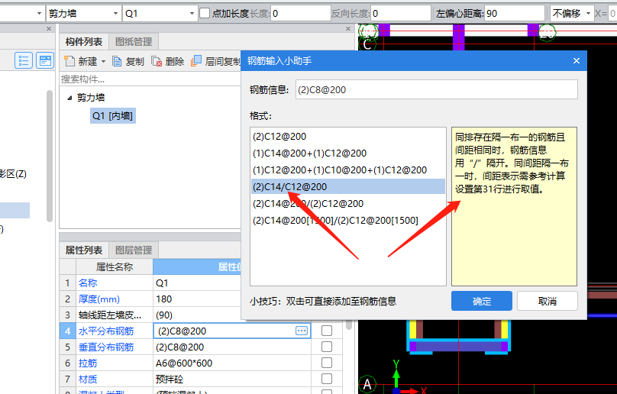Select format (1)C14@200+(1)C12@200
The width and height of the screenshot is (617, 394).
348,153
